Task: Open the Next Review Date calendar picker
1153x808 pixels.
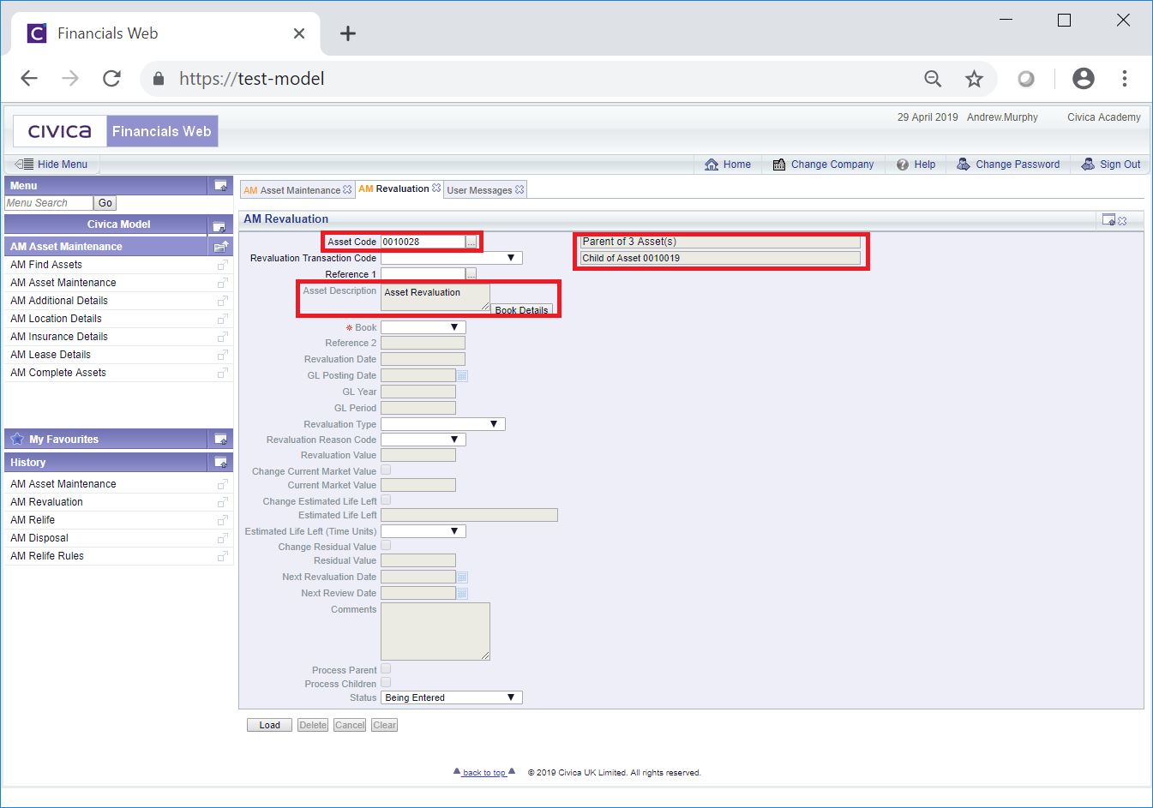Action: [x=462, y=593]
